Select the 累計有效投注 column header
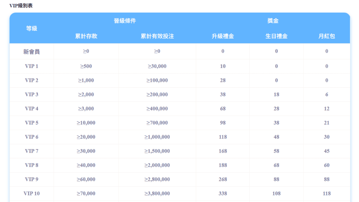This screenshot has width=359, height=202. pos(157,36)
